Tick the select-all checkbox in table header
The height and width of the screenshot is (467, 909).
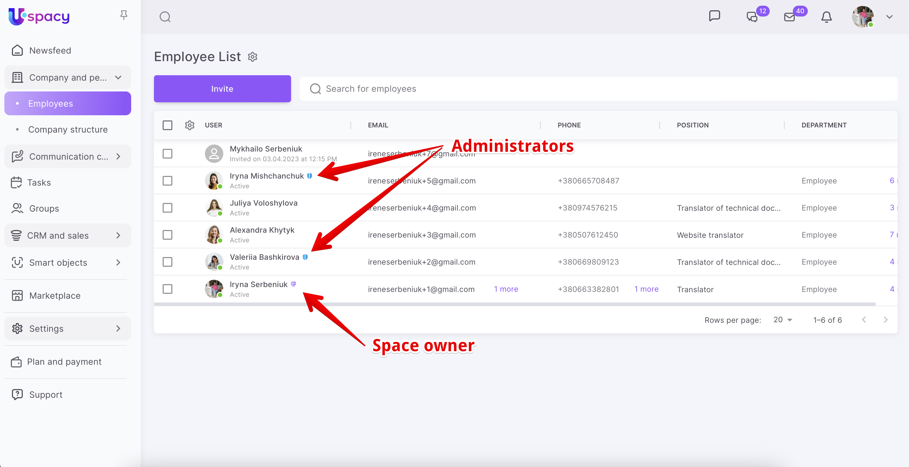[167, 125]
